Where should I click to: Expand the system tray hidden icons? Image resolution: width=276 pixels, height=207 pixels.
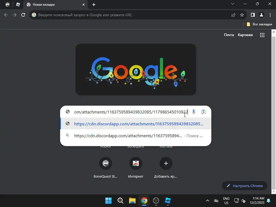(x=207, y=201)
